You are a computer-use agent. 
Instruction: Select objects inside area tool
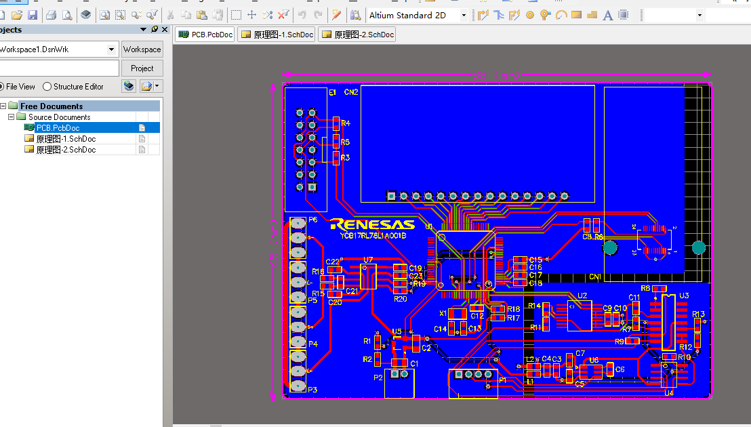tap(236, 16)
